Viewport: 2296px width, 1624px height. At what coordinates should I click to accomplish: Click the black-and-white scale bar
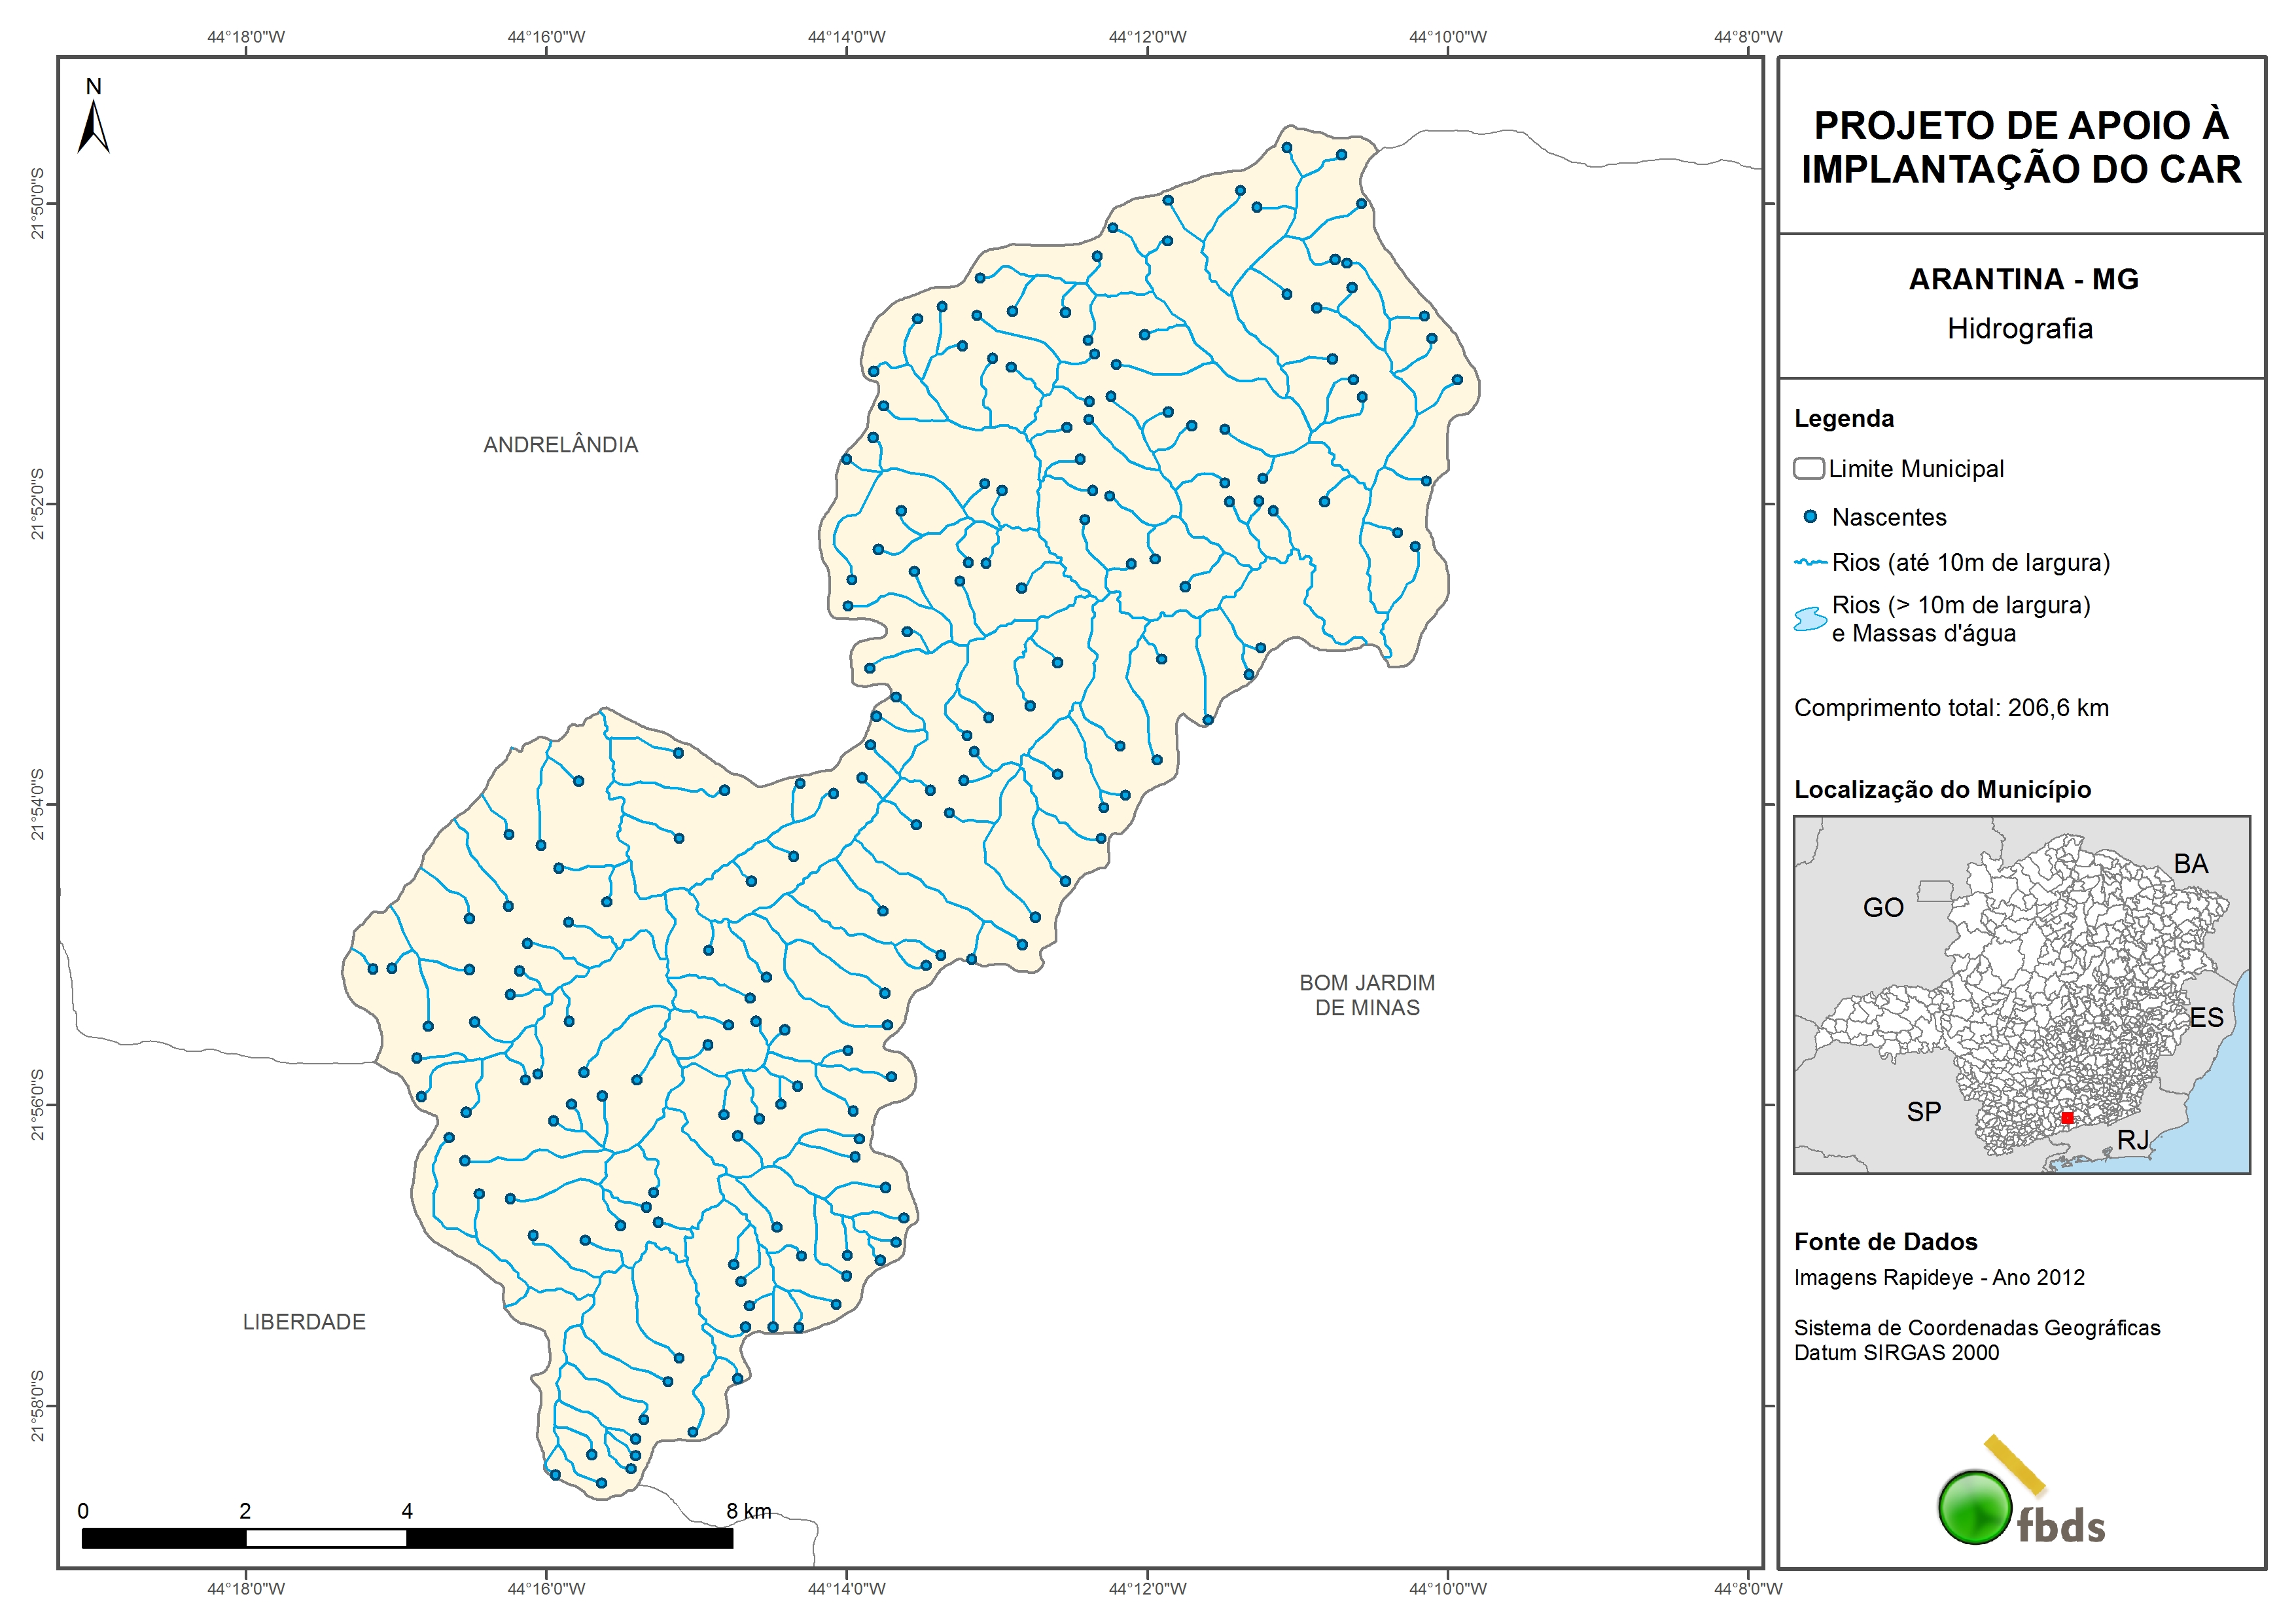click(407, 1538)
